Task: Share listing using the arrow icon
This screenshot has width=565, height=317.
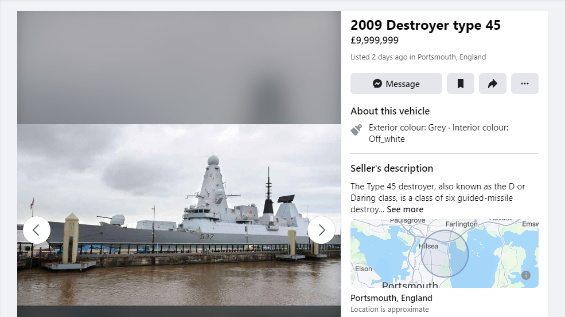Action: (x=492, y=84)
